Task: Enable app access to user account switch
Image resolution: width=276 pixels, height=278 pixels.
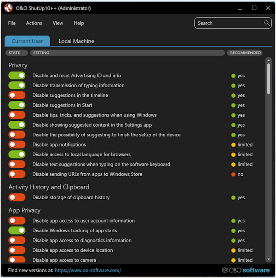Action: coord(17,220)
